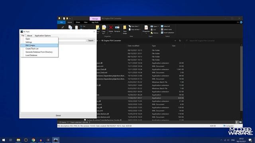Click the Pin to Quick access icon
The height and width of the screenshot is (143, 255).
coord(63,27)
